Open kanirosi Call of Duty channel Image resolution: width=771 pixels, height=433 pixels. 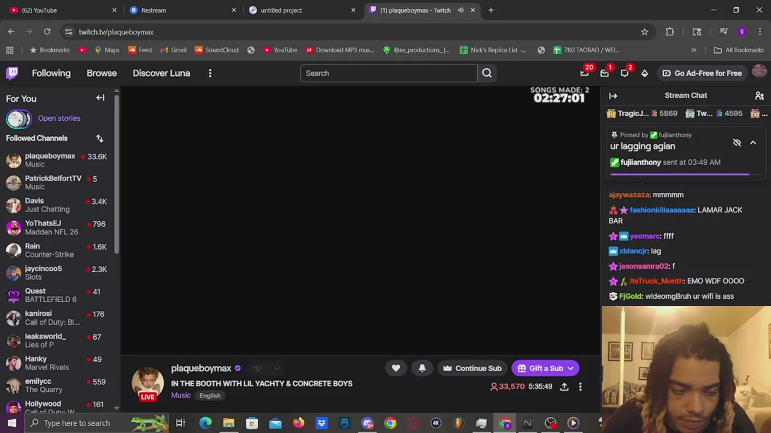57,318
